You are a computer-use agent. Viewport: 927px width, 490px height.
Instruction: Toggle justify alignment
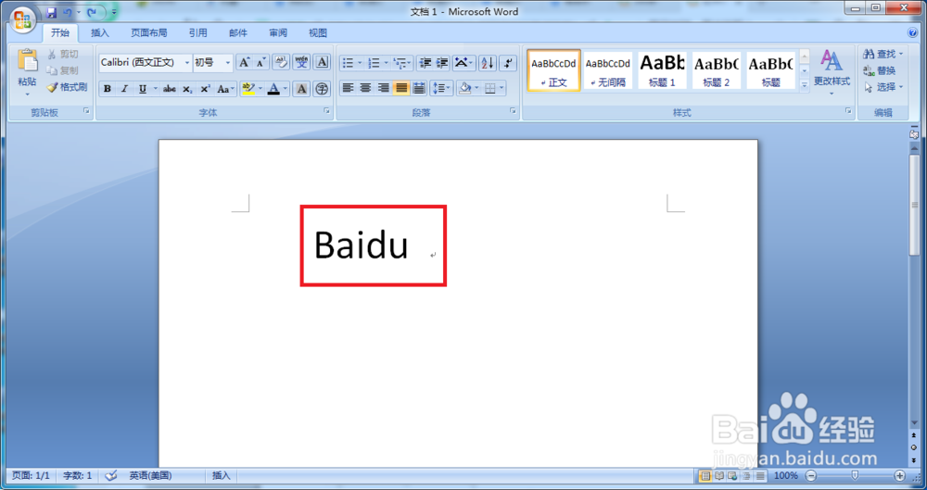click(401, 89)
